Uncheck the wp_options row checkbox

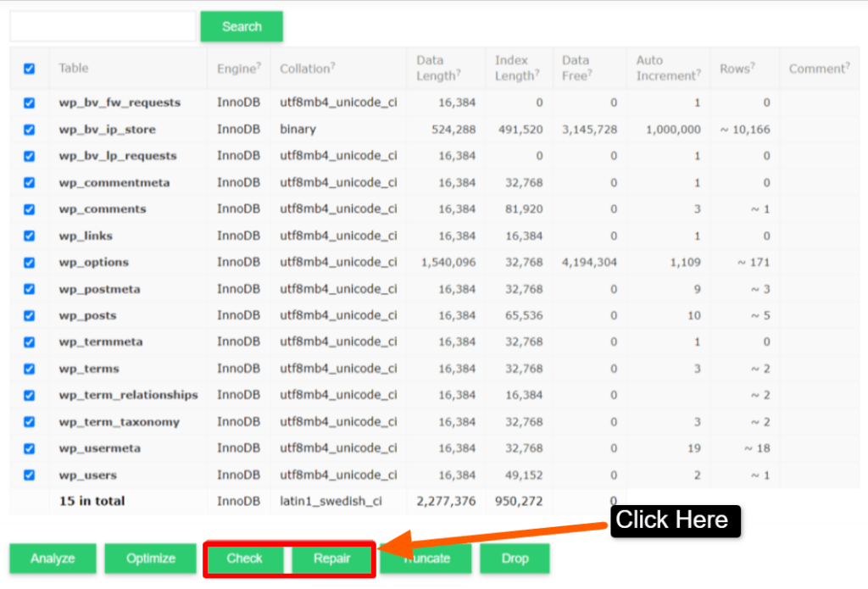30,263
